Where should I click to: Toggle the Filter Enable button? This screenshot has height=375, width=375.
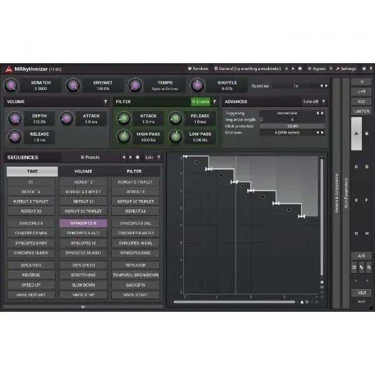[201, 101]
